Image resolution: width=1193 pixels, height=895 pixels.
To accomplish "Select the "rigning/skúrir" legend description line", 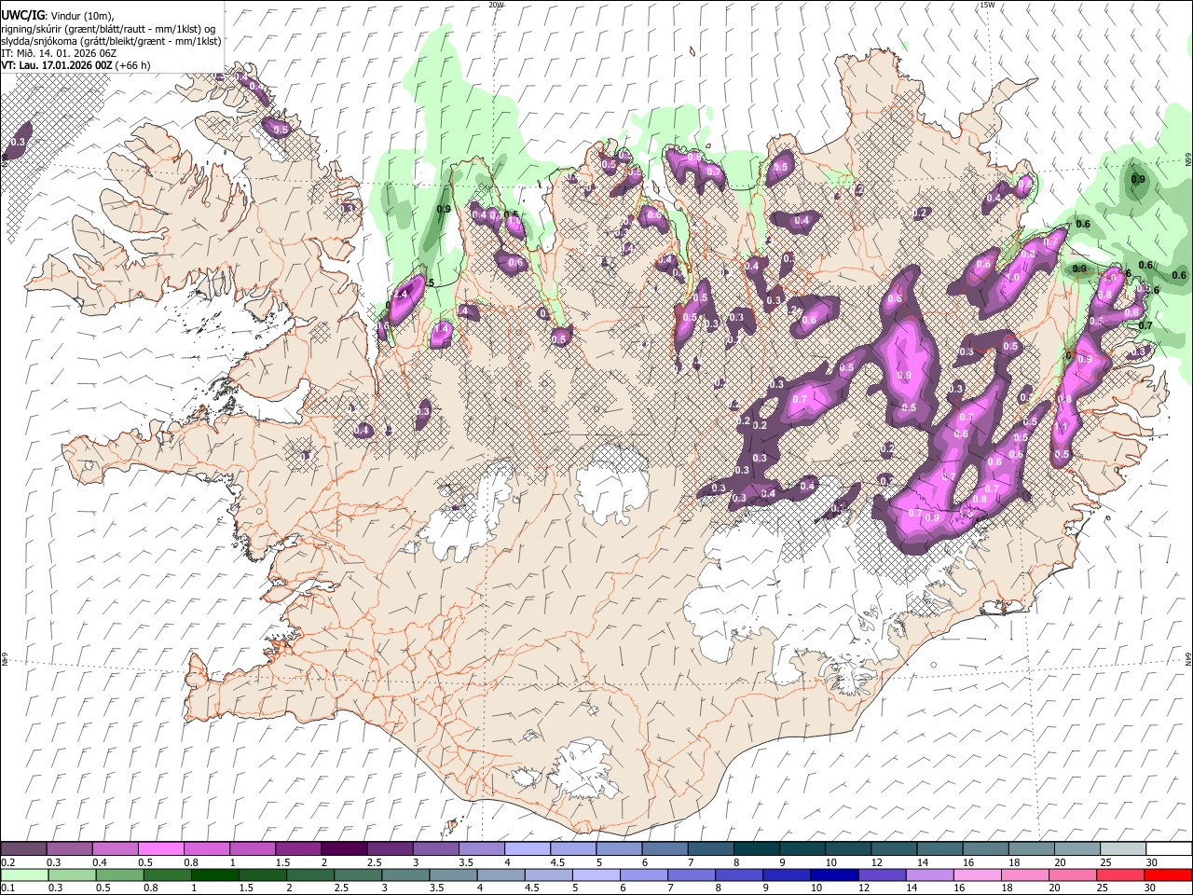I will point(109,29).
